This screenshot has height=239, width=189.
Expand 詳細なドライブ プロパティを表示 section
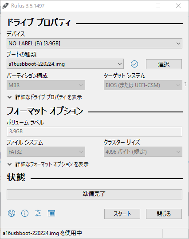pyautogui.click(x=45, y=97)
